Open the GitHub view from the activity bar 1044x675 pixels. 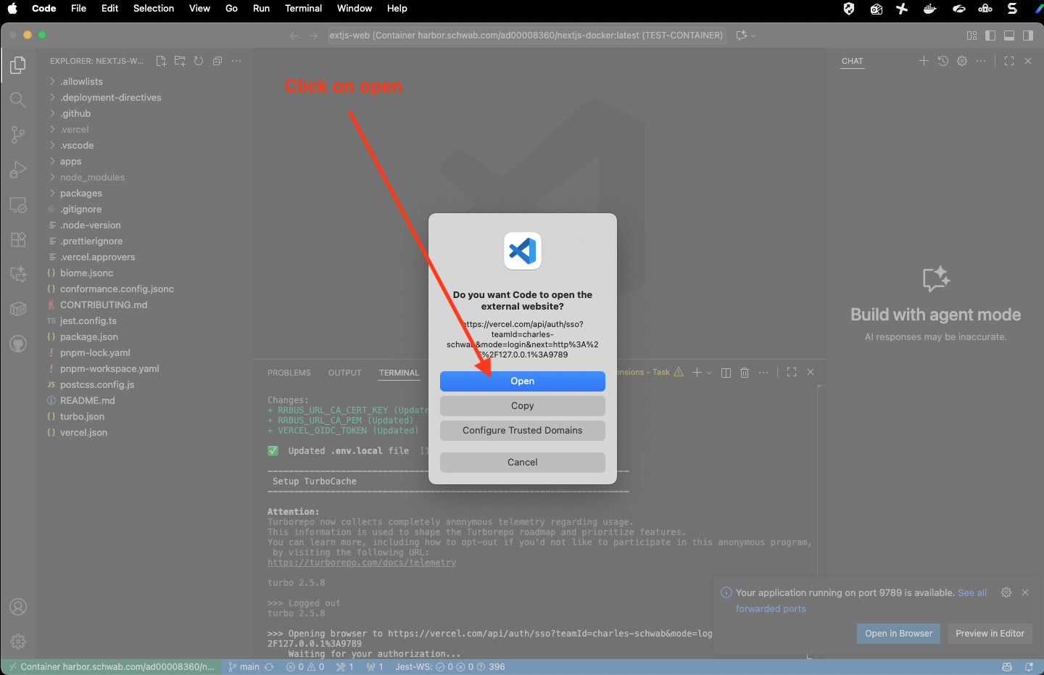pyautogui.click(x=17, y=343)
